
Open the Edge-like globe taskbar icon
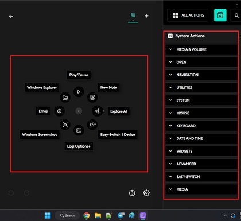(131, 215)
